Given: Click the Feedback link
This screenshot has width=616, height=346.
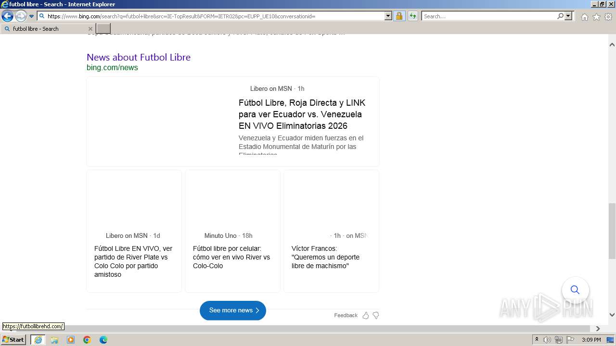Looking at the screenshot, I should pos(346,315).
